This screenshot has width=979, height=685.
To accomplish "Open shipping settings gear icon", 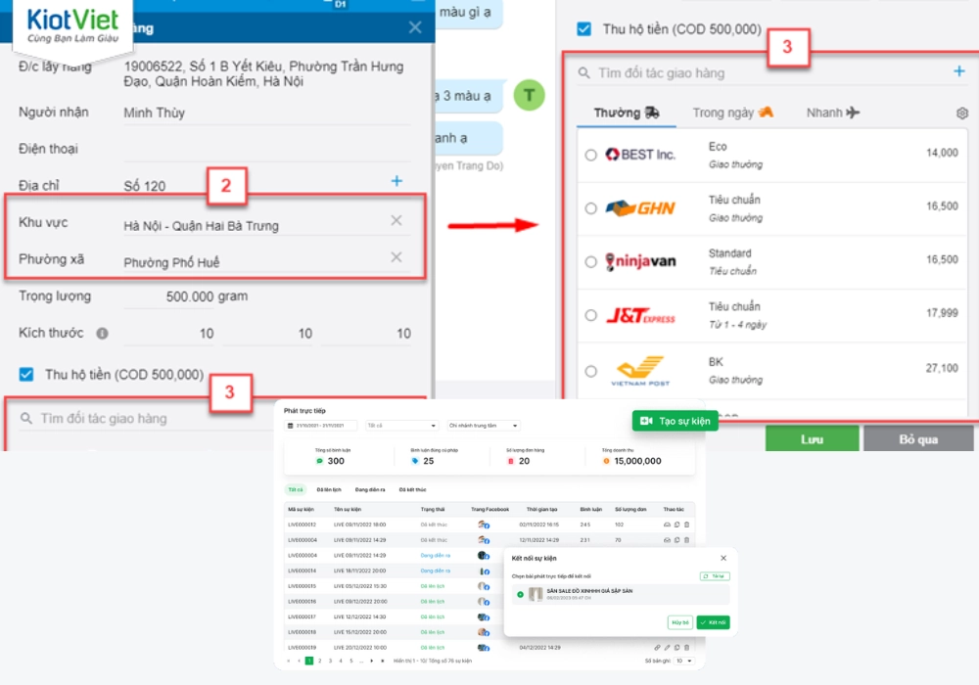I will click(x=962, y=113).
